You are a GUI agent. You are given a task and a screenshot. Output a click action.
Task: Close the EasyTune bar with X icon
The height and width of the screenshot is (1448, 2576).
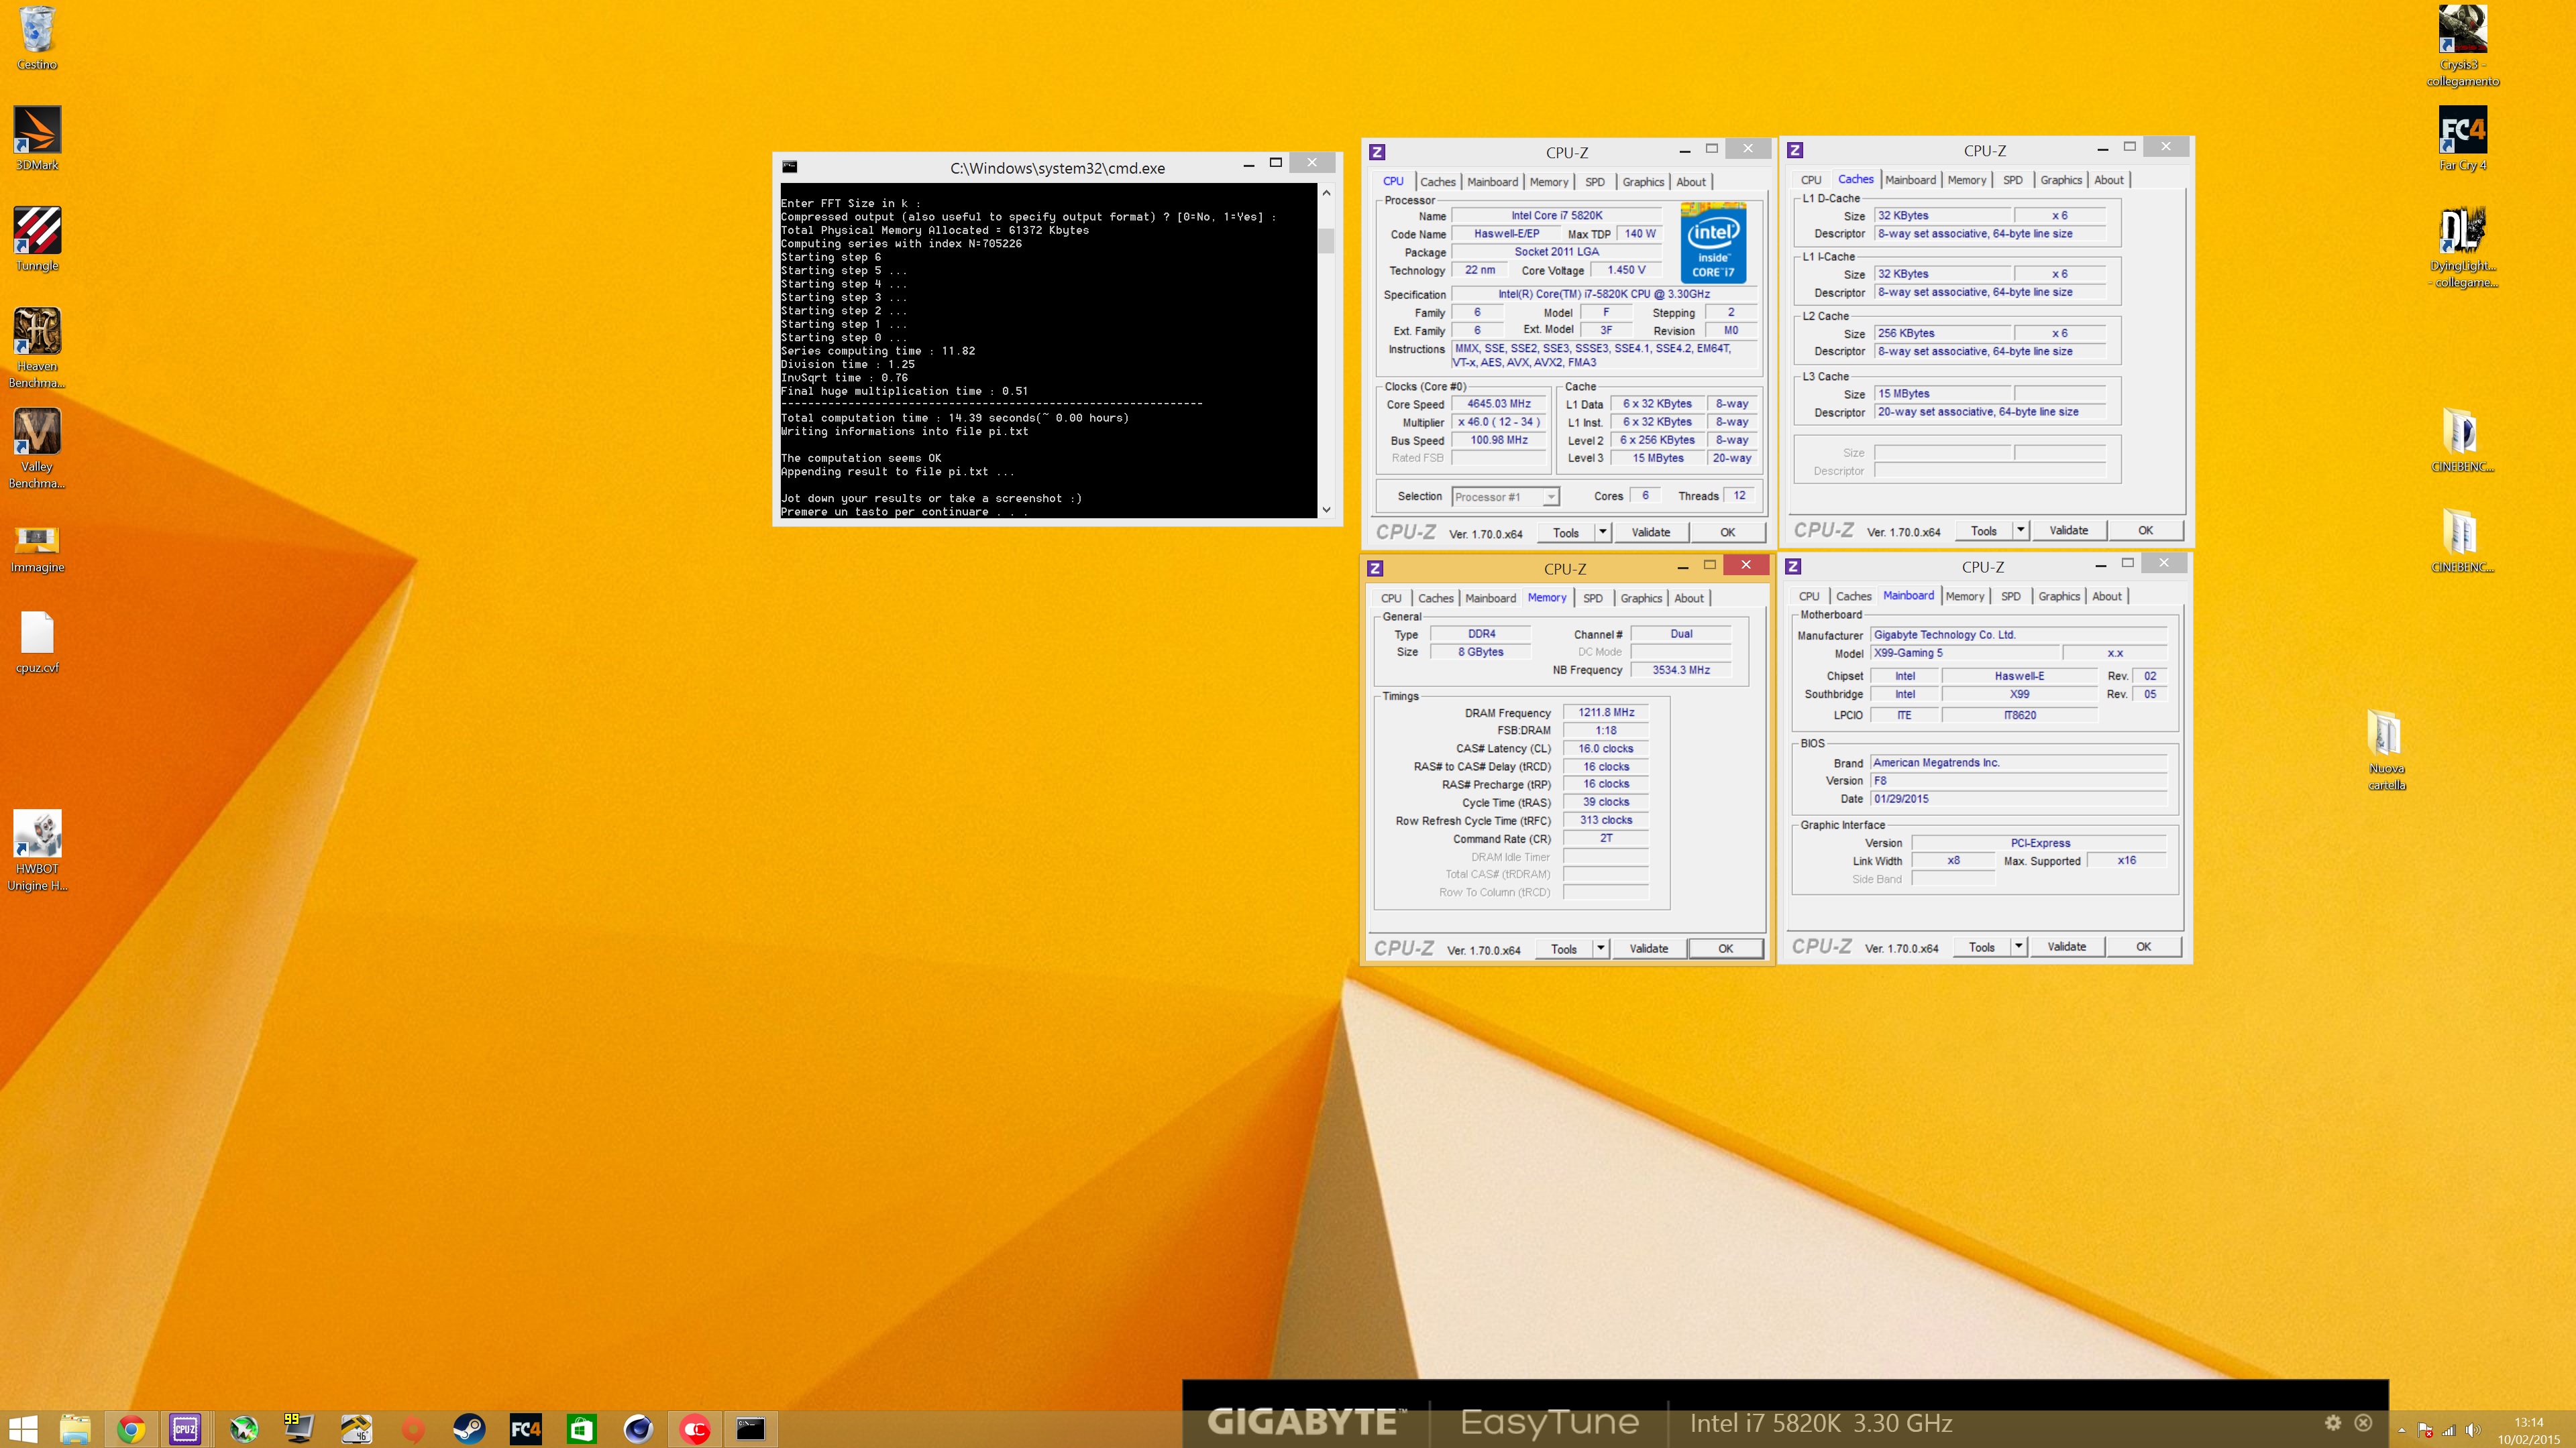pos(2363,1422)
